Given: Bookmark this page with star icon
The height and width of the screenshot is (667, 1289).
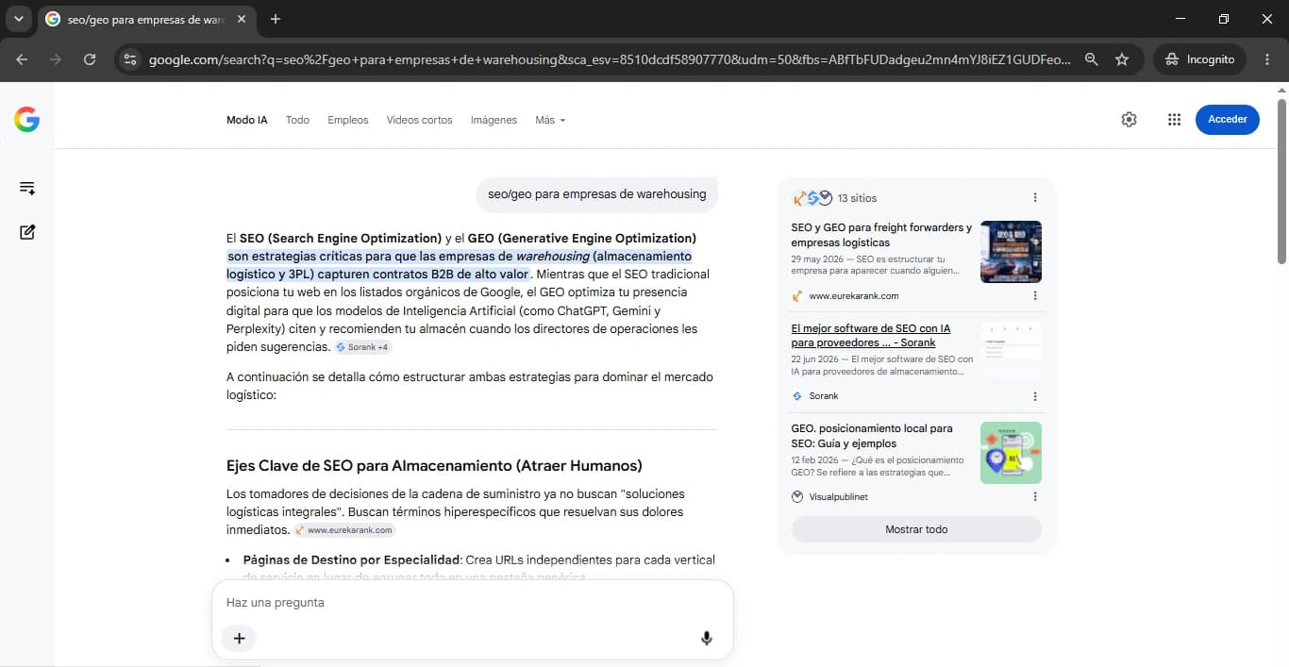Looking at the screenshot, I should [1122, 59].
